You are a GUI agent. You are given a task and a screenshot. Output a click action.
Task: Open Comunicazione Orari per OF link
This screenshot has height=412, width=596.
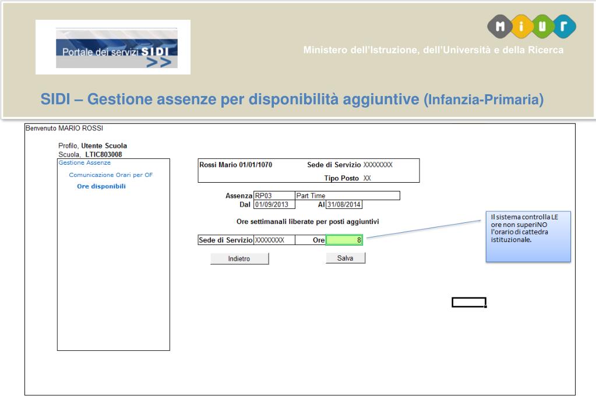click(111, 175)
